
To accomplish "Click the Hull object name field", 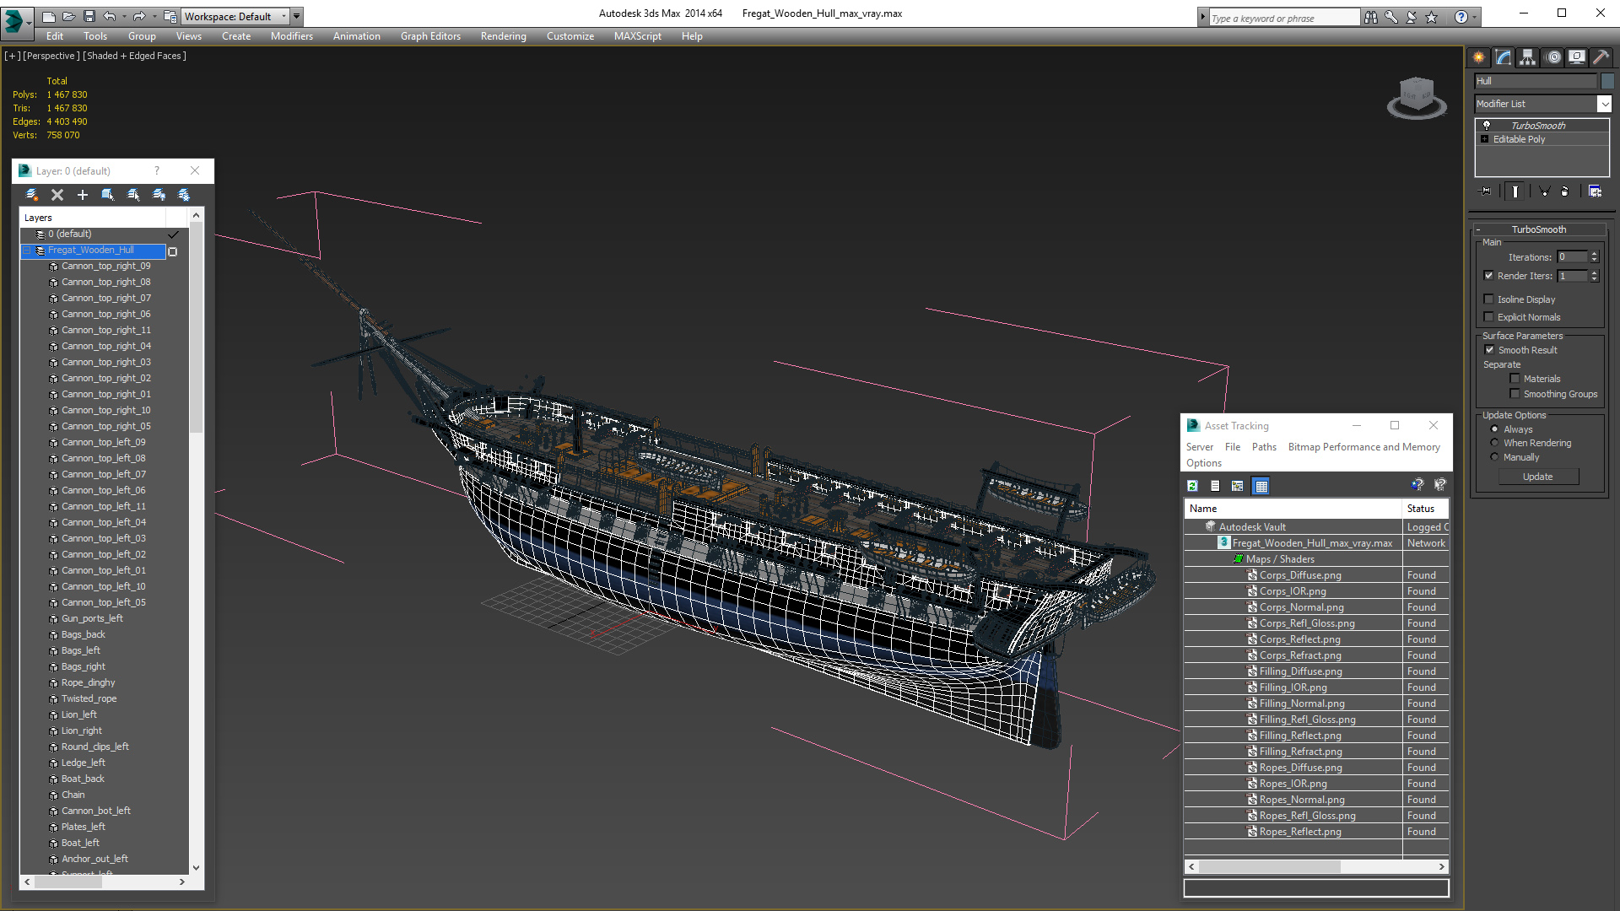I will point(1536,81).
